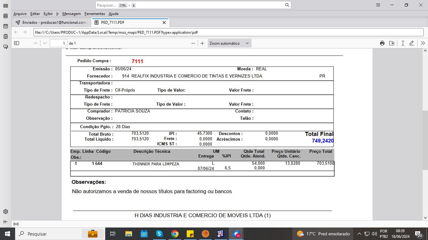This screenshot has width=428, height=240.
Task: Open the Address Book from the sidebar
Action: point(5,16)
